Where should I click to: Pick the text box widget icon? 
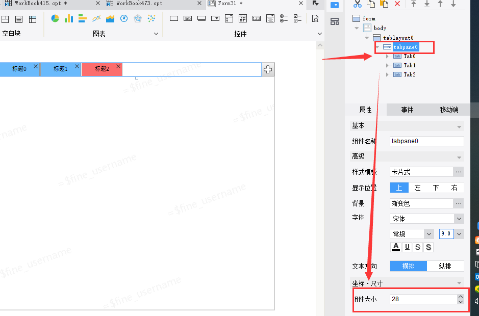point(174,19)
